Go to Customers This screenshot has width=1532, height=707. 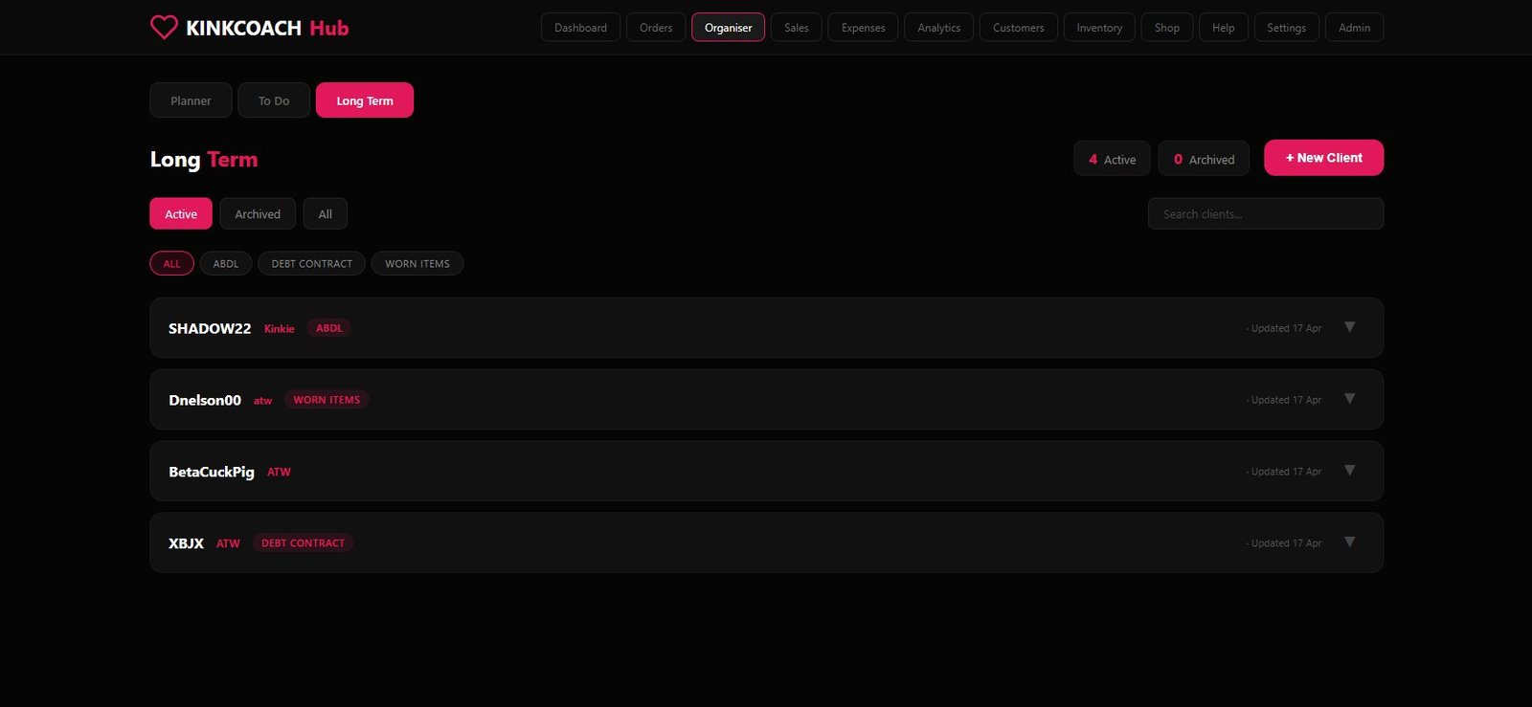point(1018,28)
